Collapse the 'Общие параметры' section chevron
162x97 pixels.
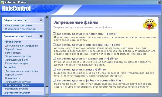point(41,20)
